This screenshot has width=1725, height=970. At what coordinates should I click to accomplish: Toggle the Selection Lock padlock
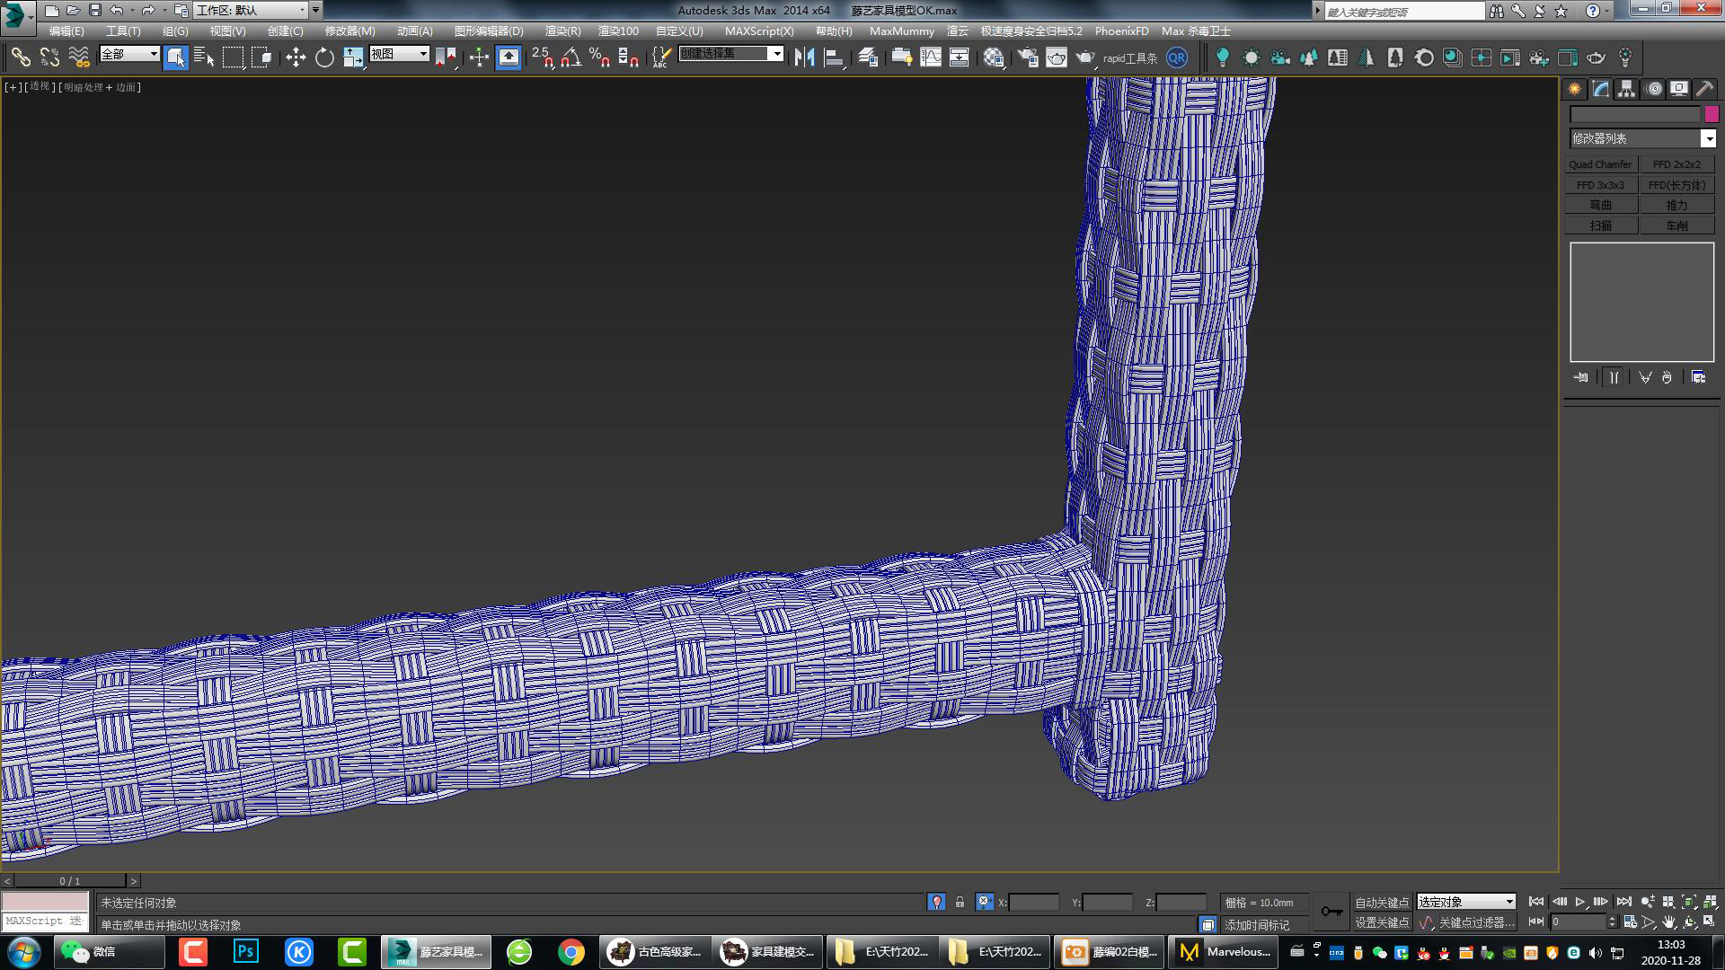click(x=960, y=902)
